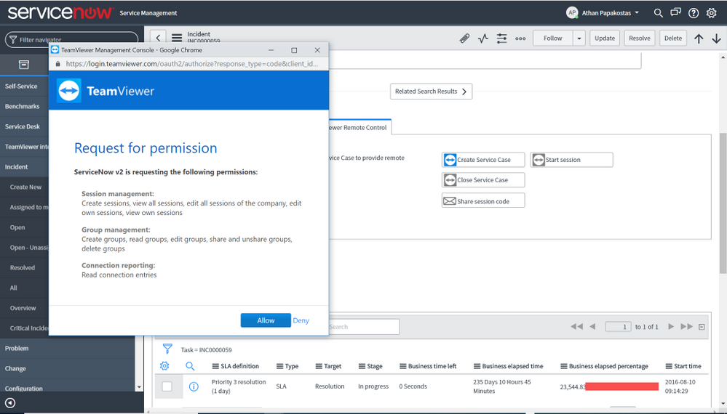Check the Priority 3 resolution row checkbox
The width and height of the screenshot is (727, 414).
pos(167,386)
